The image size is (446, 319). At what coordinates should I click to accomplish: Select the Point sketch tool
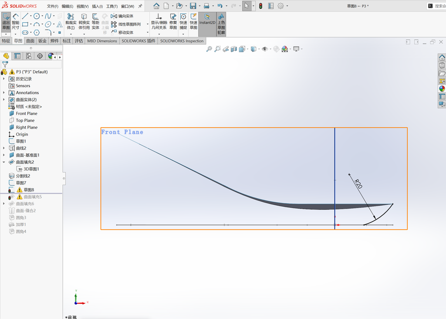point(59,32)
